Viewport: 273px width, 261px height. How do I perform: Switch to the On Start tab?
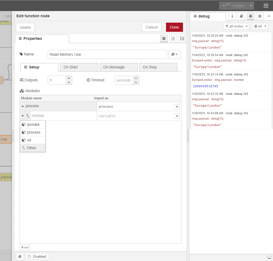tap(79, 67)
